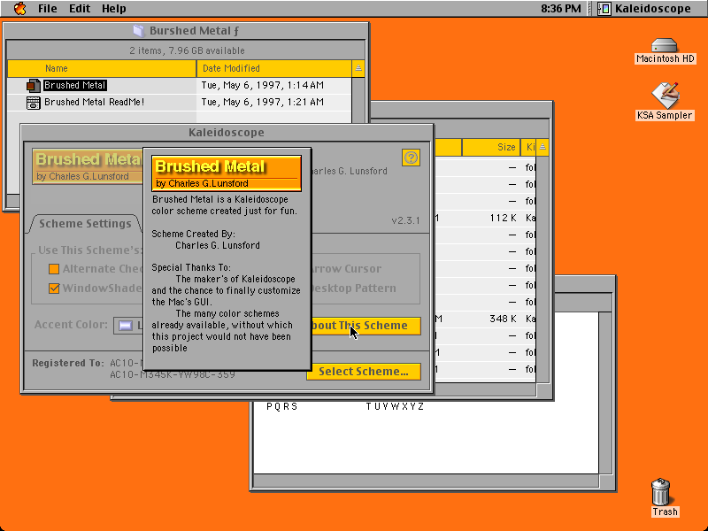This screenshot has height=531, width=708.
Task: Click the ReadMe! modified date 1:21 AM
Action: 262,102
